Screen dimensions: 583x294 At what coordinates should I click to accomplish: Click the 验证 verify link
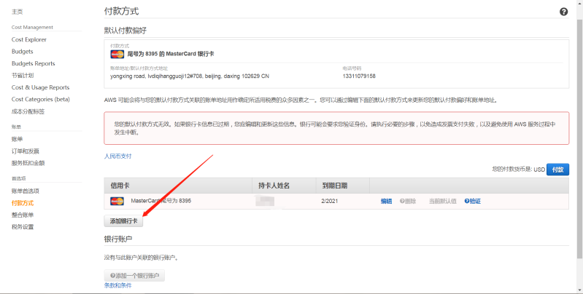pyautogui.click(x=473, y=201)
